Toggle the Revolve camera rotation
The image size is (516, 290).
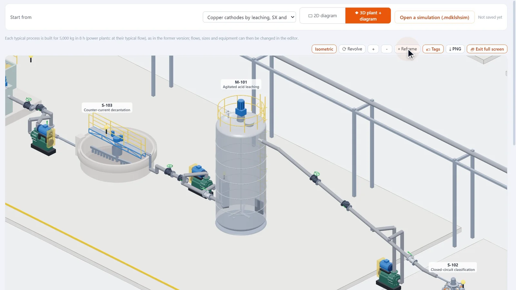[x=352, y=49]
